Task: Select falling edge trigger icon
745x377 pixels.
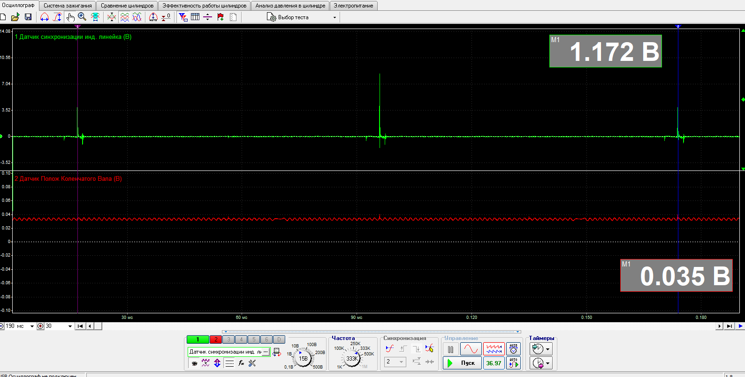Action: pyautogui.click(x=416, y=348)
